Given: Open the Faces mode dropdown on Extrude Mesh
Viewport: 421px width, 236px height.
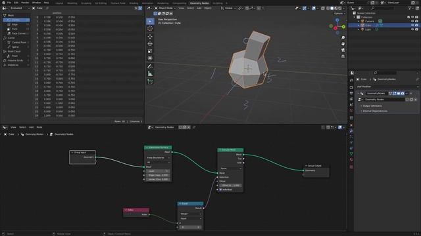Looking at the screenshot, I should [231, 168].
